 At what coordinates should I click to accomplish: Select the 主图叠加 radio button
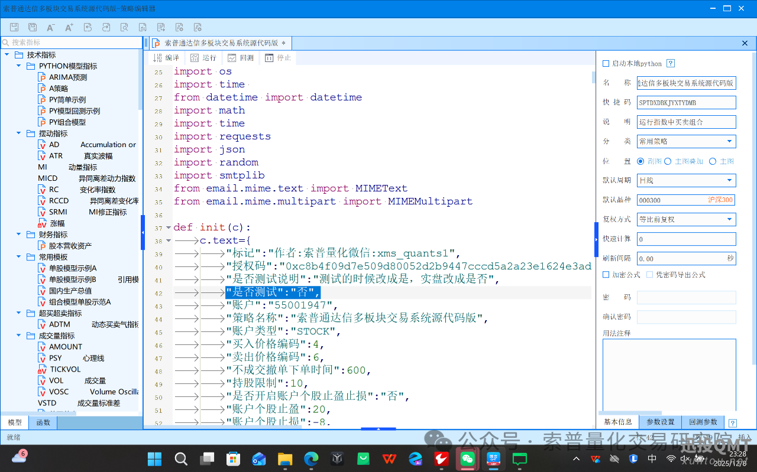pos(668,161)
